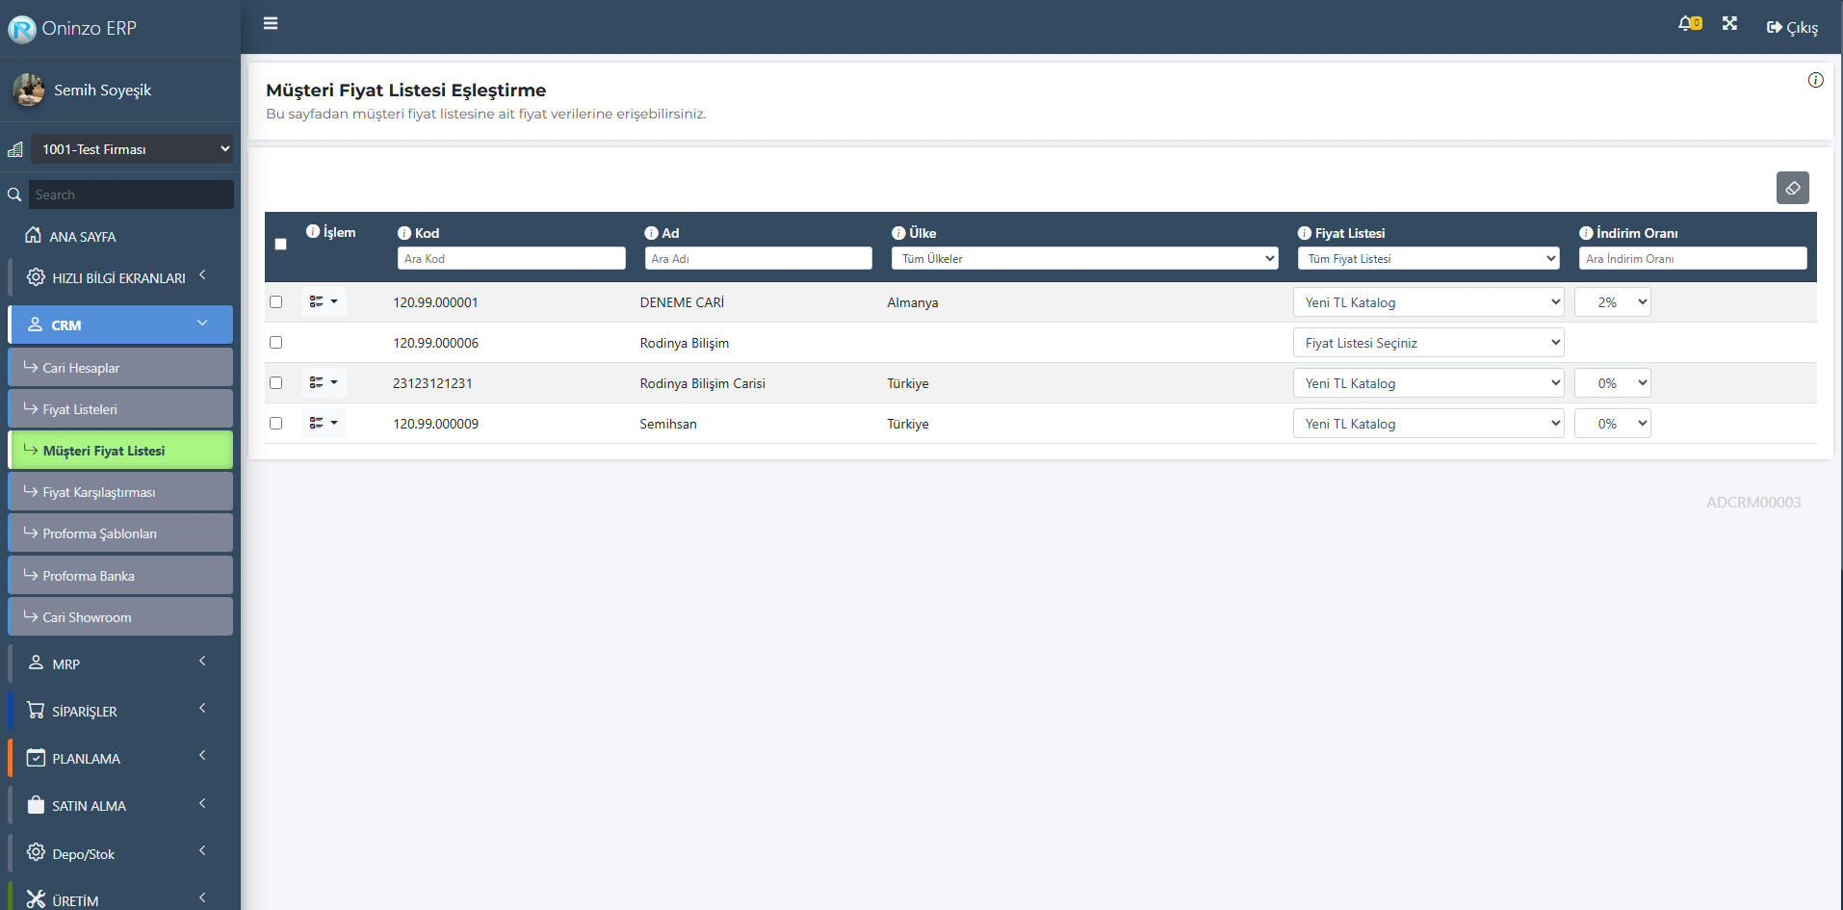Open the Tüm Ülkeler country filter dropdown
This screenshot has height=910, width=1843.
[1084, 259]
